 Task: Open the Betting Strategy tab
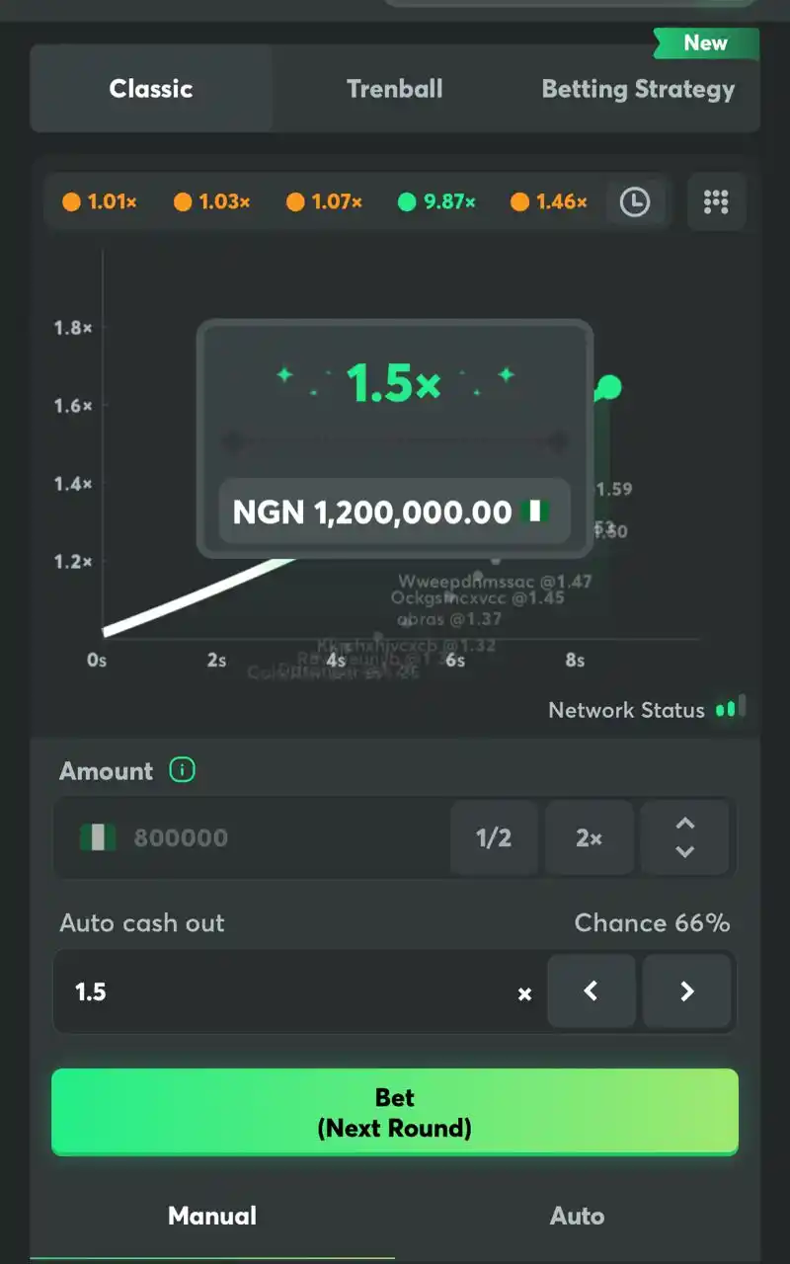[x=638, y=89]
